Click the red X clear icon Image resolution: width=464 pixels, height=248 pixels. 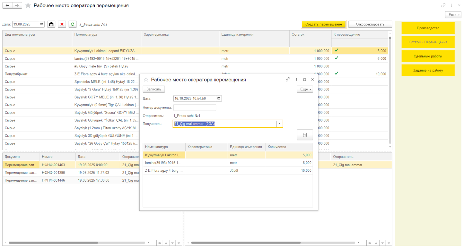[62, 24]
